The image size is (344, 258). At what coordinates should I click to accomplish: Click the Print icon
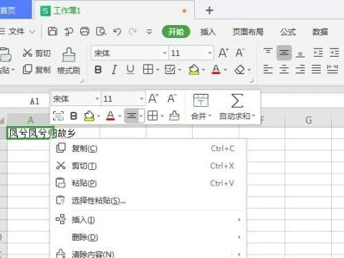(85, 32)
